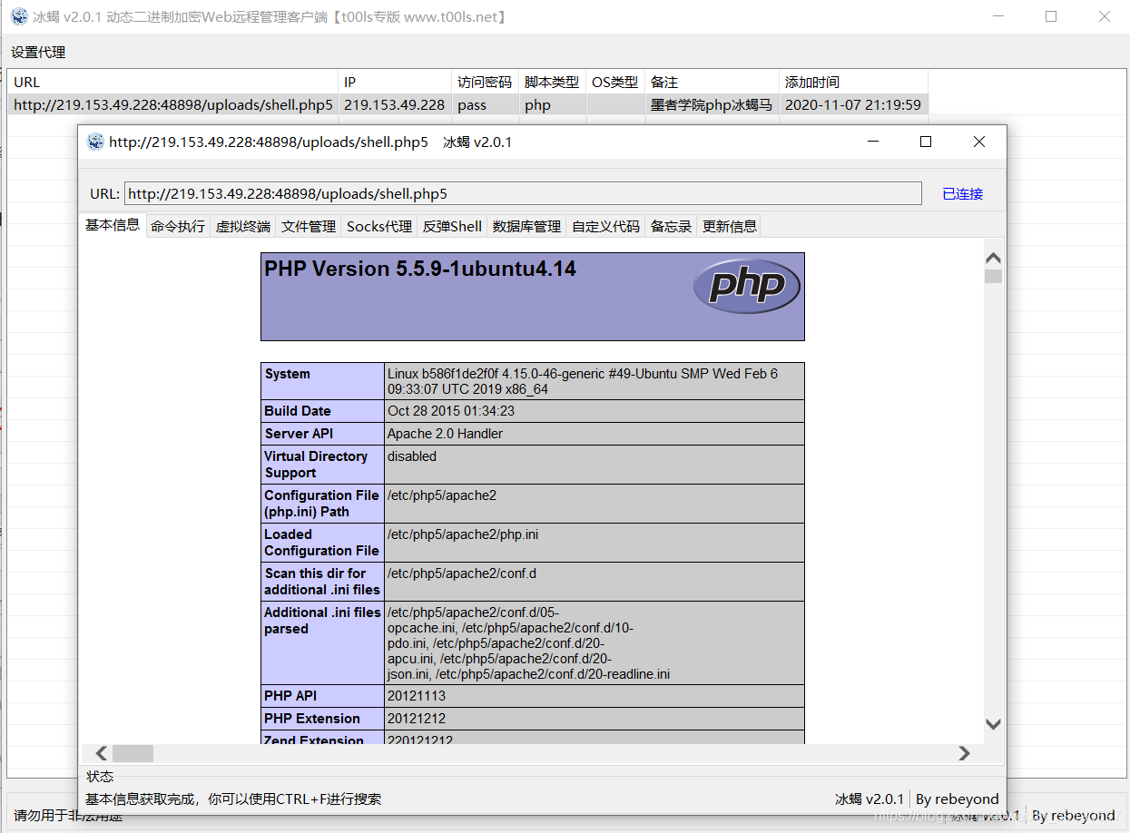Click the 备注 column header

[712, 82]
